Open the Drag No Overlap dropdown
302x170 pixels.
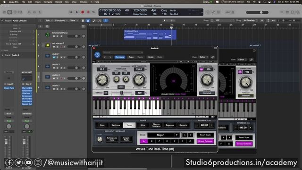pos(251,20)
